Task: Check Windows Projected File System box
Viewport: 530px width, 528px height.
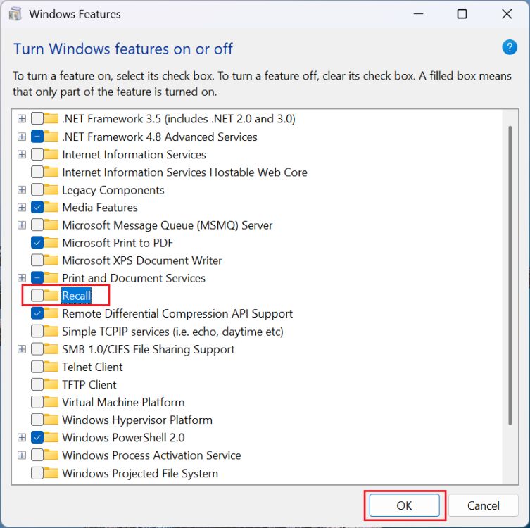Action: (x=37, y=473)
